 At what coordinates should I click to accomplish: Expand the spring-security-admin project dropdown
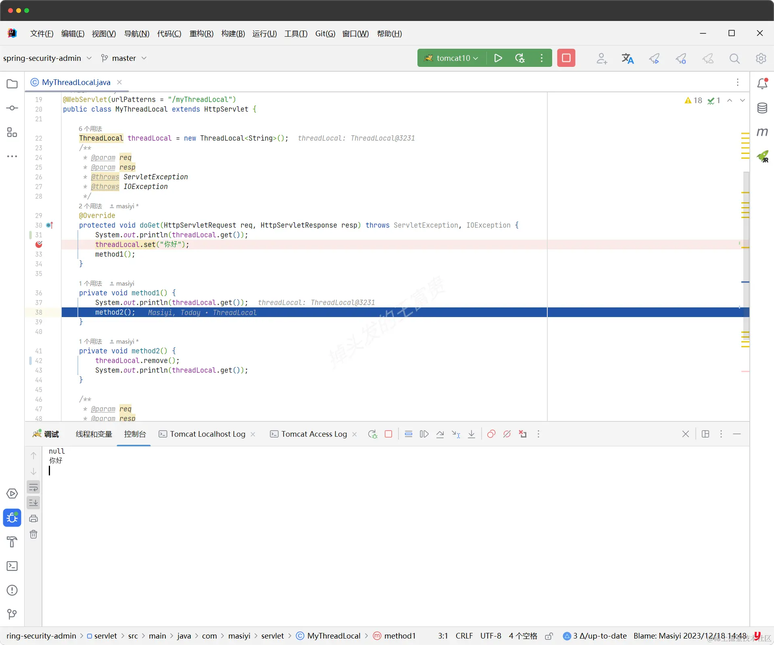click(48, 58)
